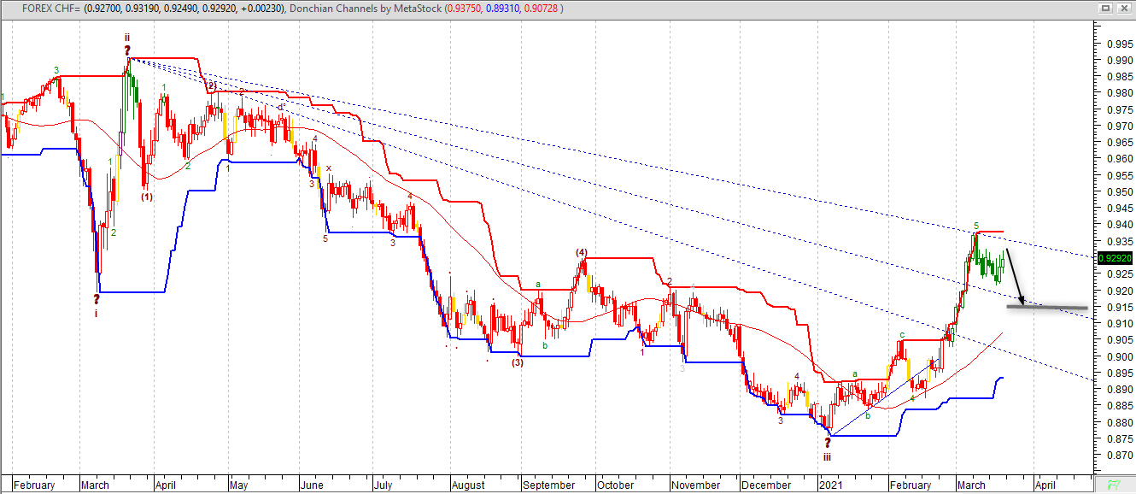
Task: Click the (4) wave label in September
Action: [582, 252]
